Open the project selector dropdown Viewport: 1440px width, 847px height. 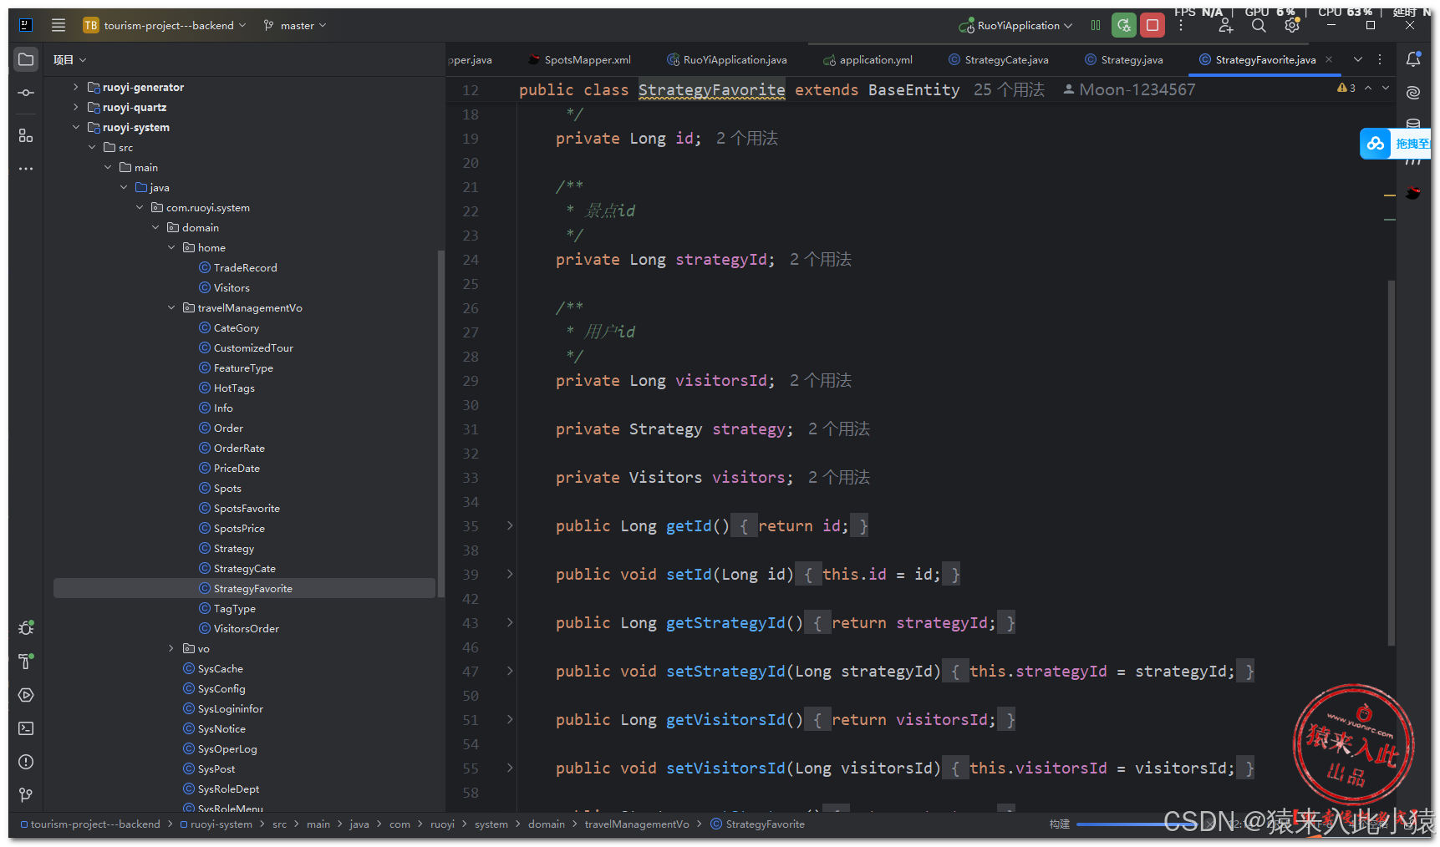point(165,25)
